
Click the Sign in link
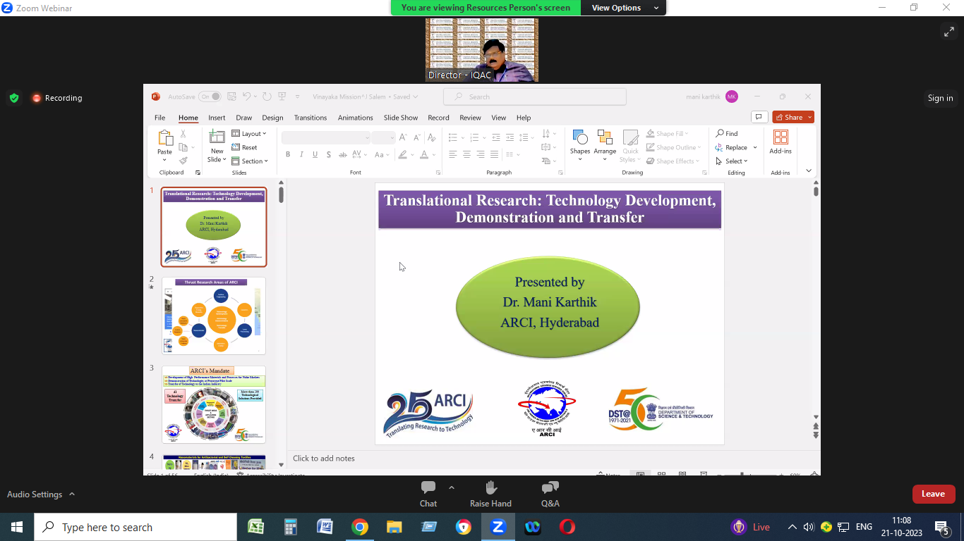[x=940, y=98]
